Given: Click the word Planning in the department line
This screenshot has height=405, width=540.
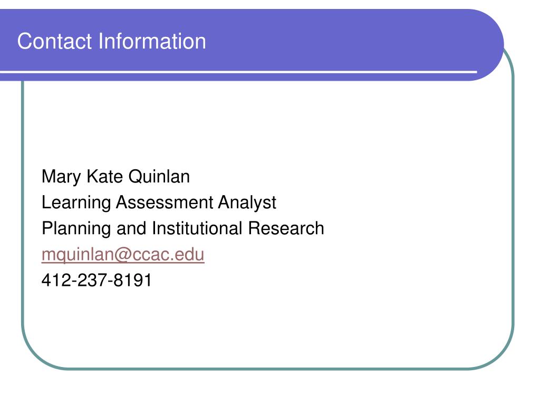Looking at the screenshot, I should (x=76, y=229).
